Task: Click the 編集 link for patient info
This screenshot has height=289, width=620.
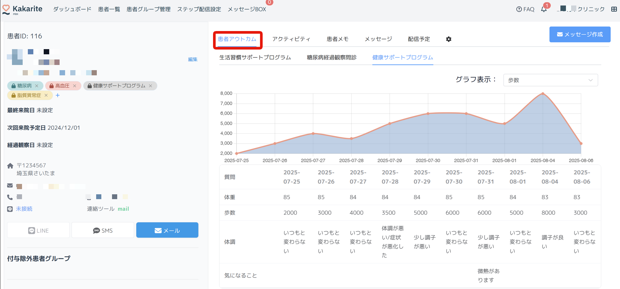Action: pyautogui.click(x=193, y=59)
